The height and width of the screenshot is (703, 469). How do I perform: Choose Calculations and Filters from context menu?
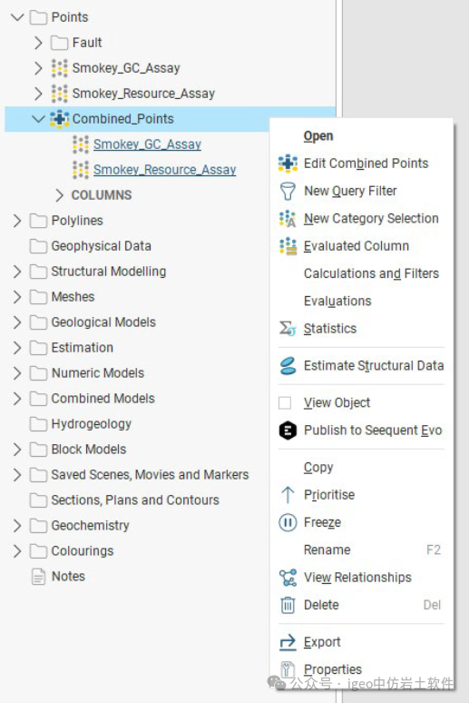pyautogui.click(x=371, y=273)
